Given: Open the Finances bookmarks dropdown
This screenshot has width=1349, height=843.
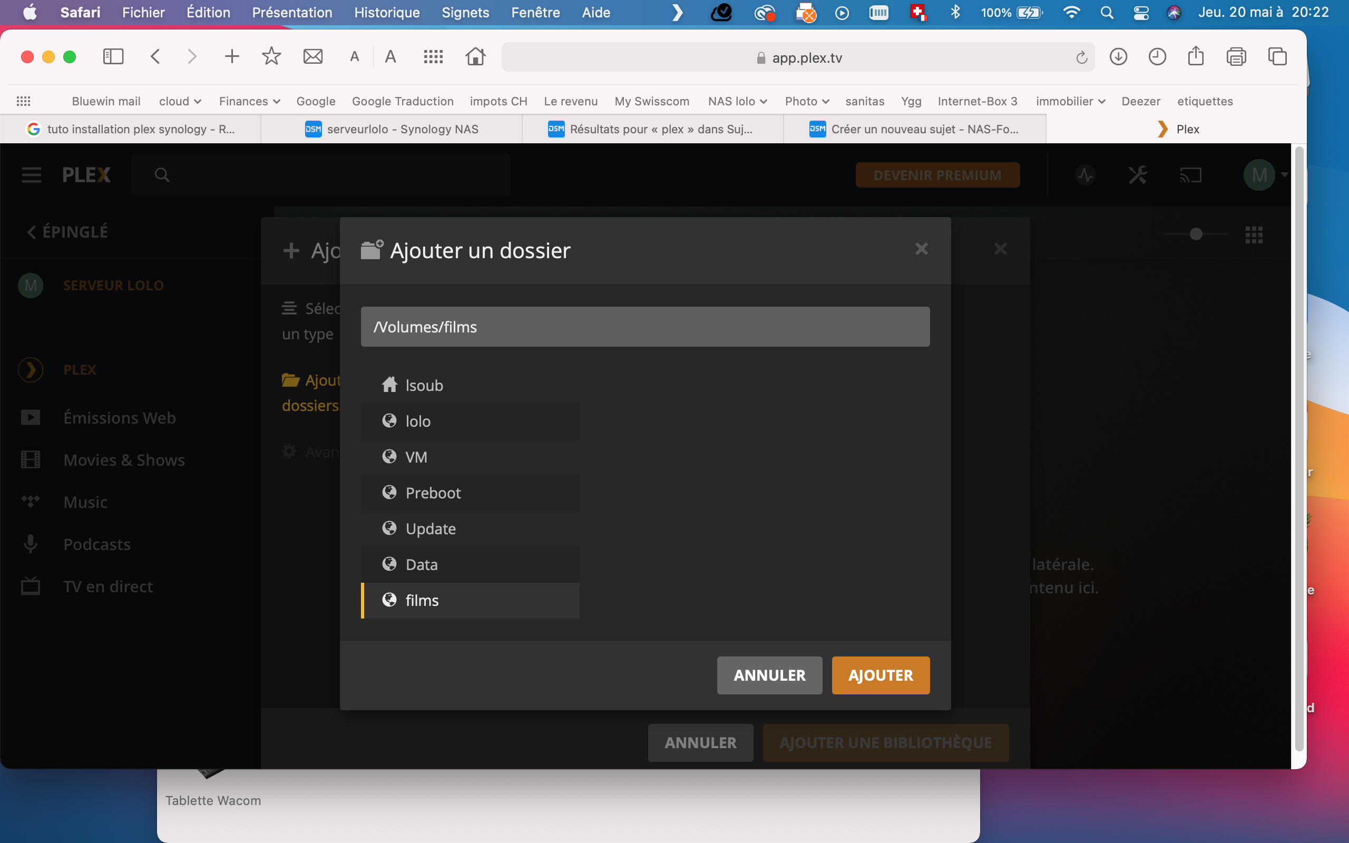Looking at the screenshot, I should pos(249,102).
